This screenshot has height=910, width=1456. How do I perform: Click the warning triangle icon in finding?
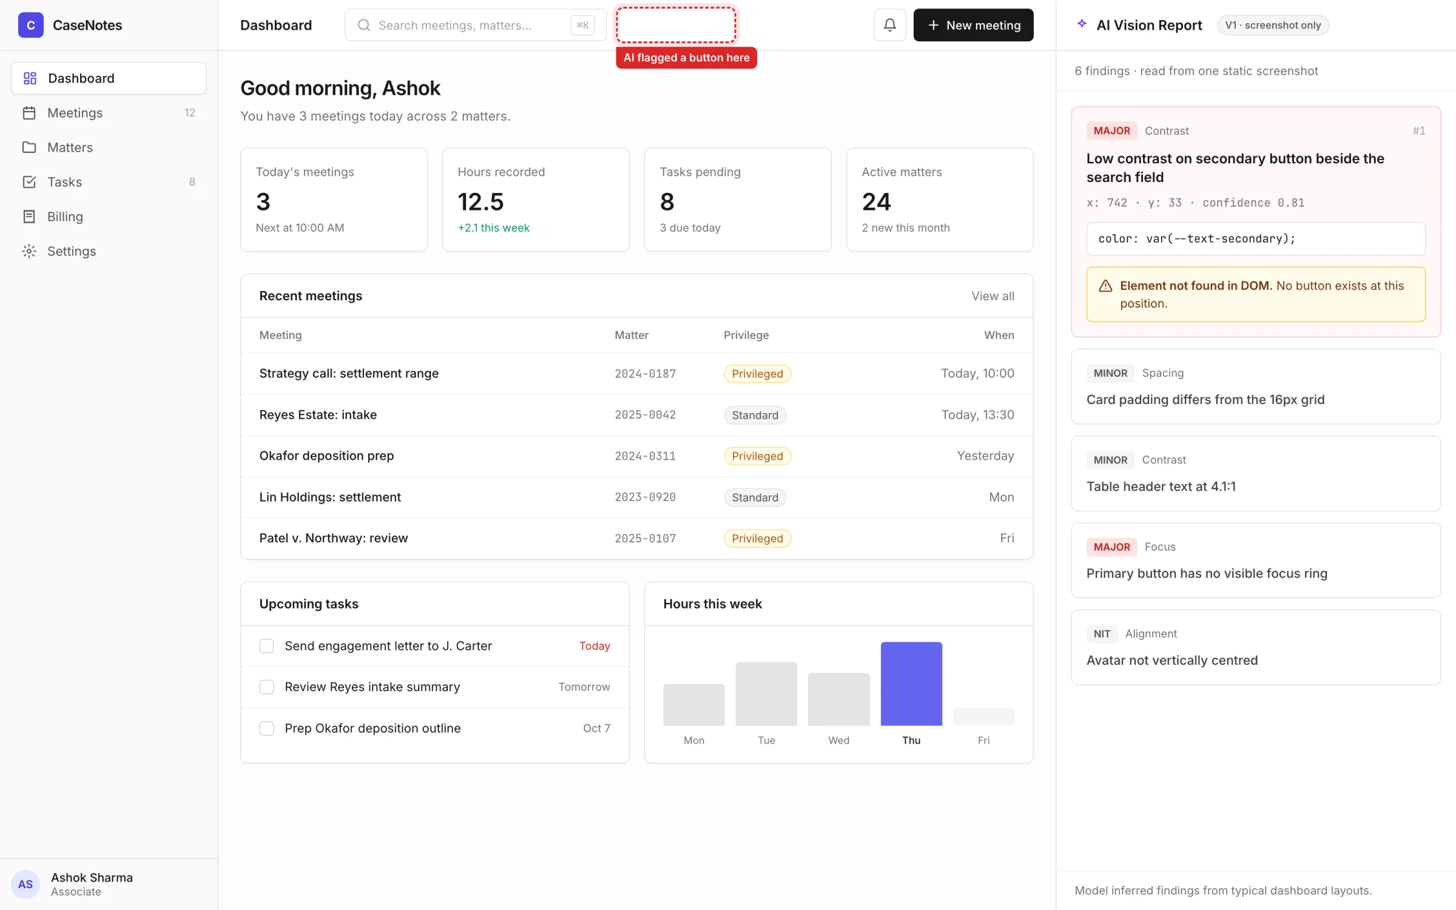pyautogui.click(x=1105, y=286)
